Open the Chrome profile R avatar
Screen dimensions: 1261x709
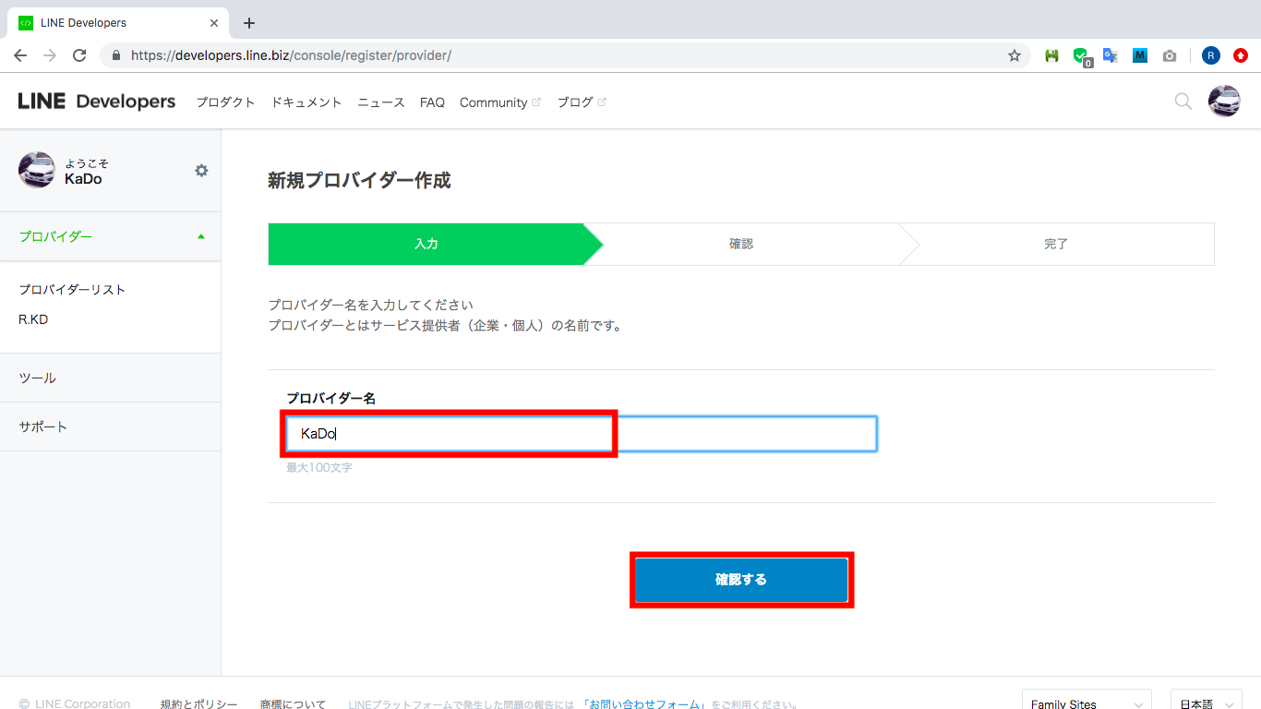click(1211, 55)
